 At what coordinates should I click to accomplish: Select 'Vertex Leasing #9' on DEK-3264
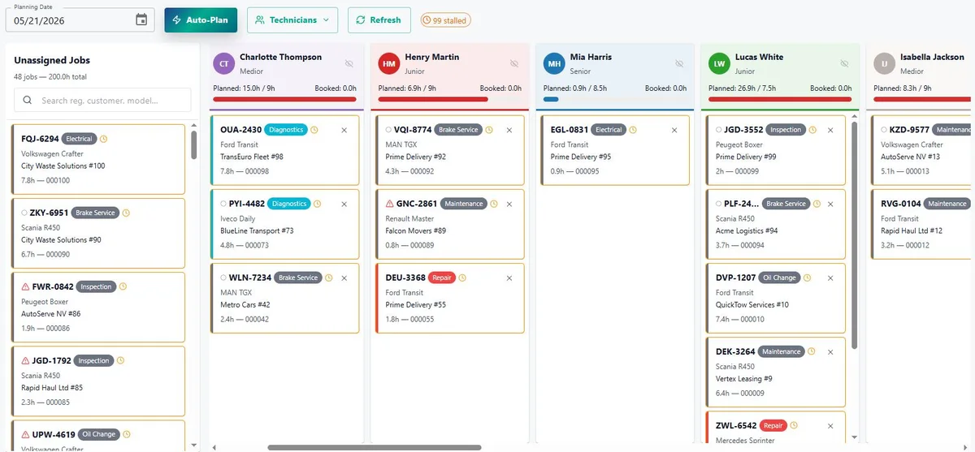[743, 378]
